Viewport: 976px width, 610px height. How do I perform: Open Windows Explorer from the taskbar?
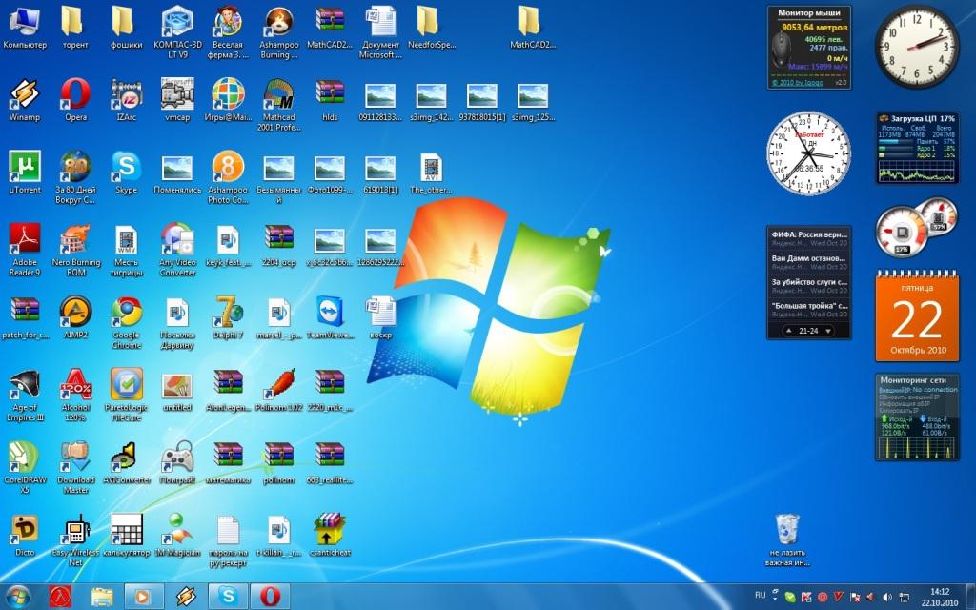click(102, 597)
